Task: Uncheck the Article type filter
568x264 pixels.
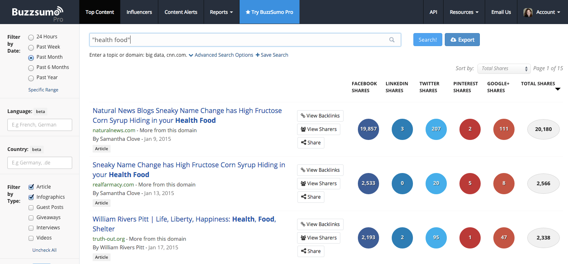Action: pyautogui.click(x=31, y=187)
